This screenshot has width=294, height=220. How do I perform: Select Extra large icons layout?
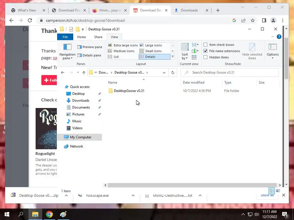tap(123, 45)
